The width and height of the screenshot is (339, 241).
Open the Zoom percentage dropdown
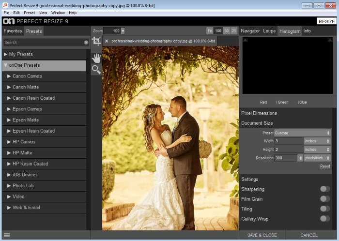pyautogui.click(x=123, y=31)
